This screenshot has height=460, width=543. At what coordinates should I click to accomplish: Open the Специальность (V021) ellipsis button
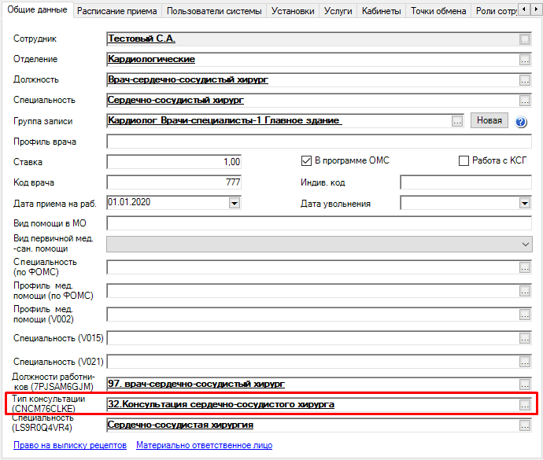[525, 362]
